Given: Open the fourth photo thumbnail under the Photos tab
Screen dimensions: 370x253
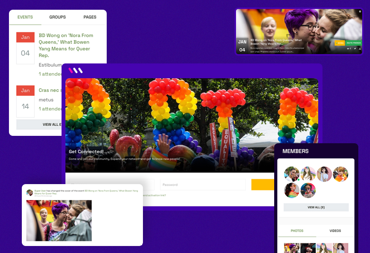Looking at the screenshot, I should click(340, 248).
